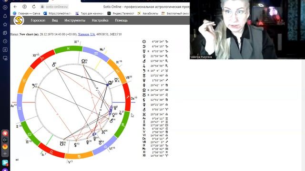Click the Valeriya Puzyreva name label

coord(201,57)
